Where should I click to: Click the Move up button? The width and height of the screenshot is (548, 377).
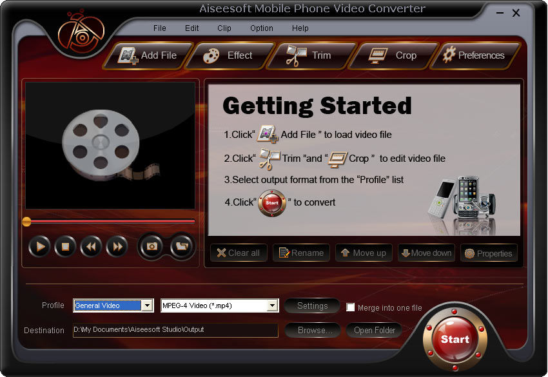point(364,253)
